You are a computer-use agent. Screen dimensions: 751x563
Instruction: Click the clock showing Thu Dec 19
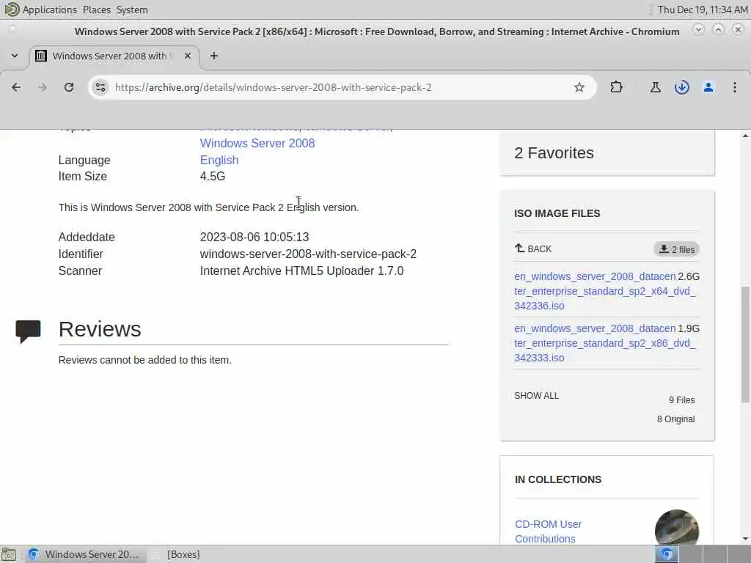pyautogui.click(x=702, y=10)
